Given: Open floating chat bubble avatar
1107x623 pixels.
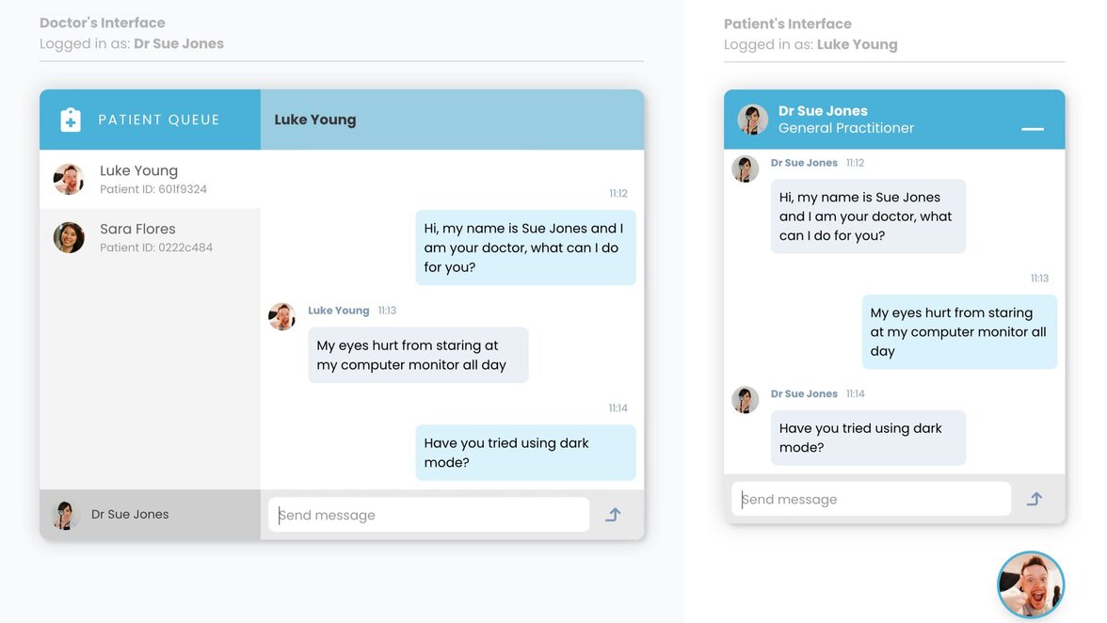Looking at the screenshot, I should [x=1031, y=584].
